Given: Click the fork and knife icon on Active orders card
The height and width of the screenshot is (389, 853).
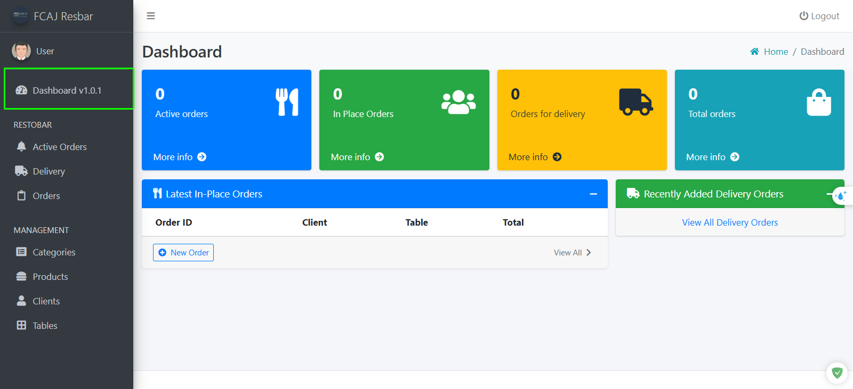Looking at the screenshot, I should point(287,102).
